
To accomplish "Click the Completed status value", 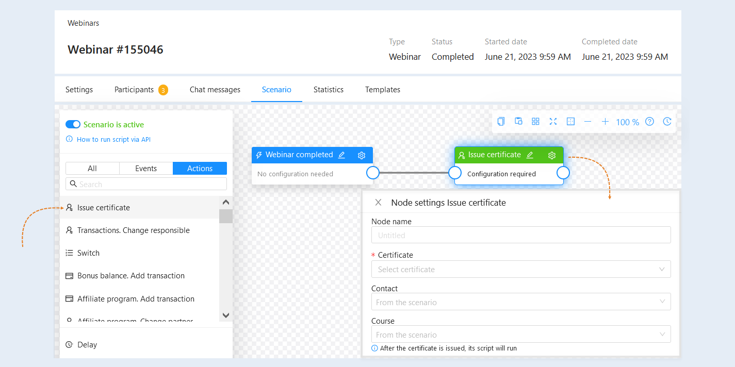I will (453, 57).
